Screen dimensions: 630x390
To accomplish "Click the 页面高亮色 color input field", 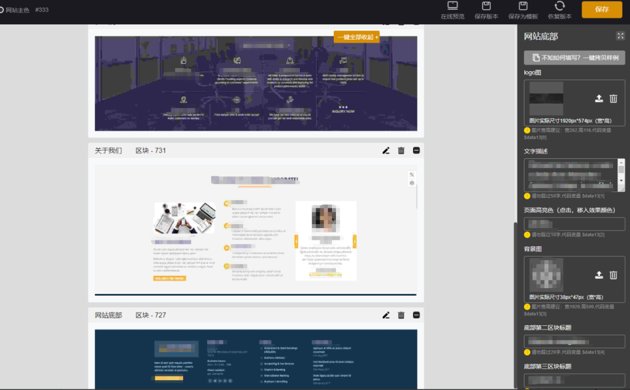I will coord(575,224).
